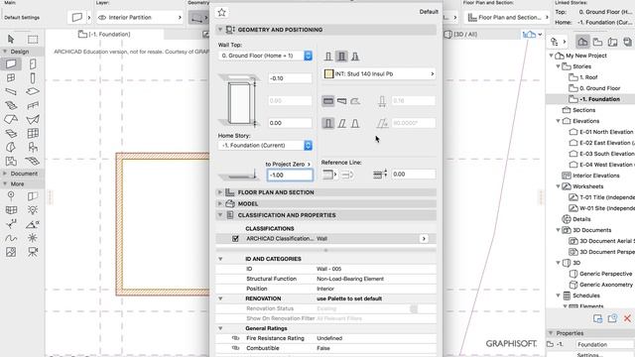The image size is (635, 357).
Task: Select the Curtain Wall tool
Action: [33, 133]
